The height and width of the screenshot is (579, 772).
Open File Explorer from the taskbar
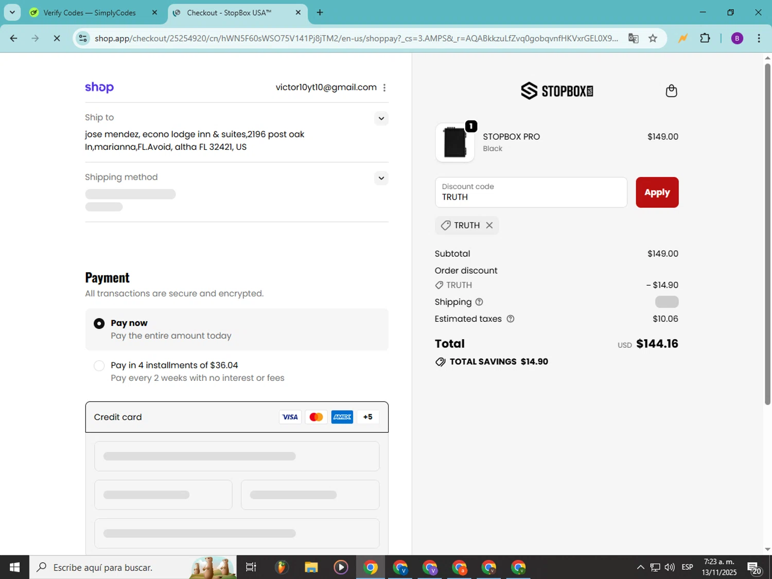[311, 567]
